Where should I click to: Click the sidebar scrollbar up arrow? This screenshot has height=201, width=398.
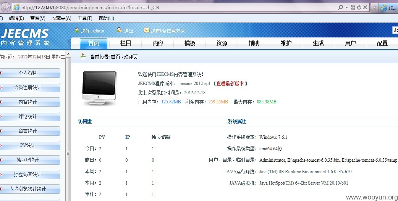point(68,54)
